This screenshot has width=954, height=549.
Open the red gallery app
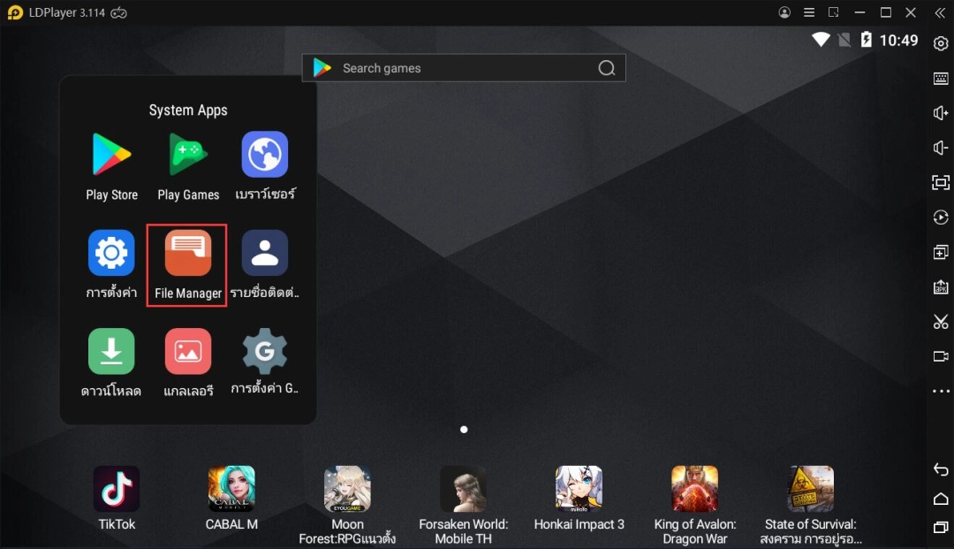[x=188, y=352]
